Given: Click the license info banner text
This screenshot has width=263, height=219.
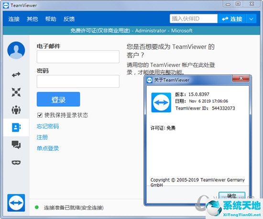Looking at the screenshot, I should [131, 31].
